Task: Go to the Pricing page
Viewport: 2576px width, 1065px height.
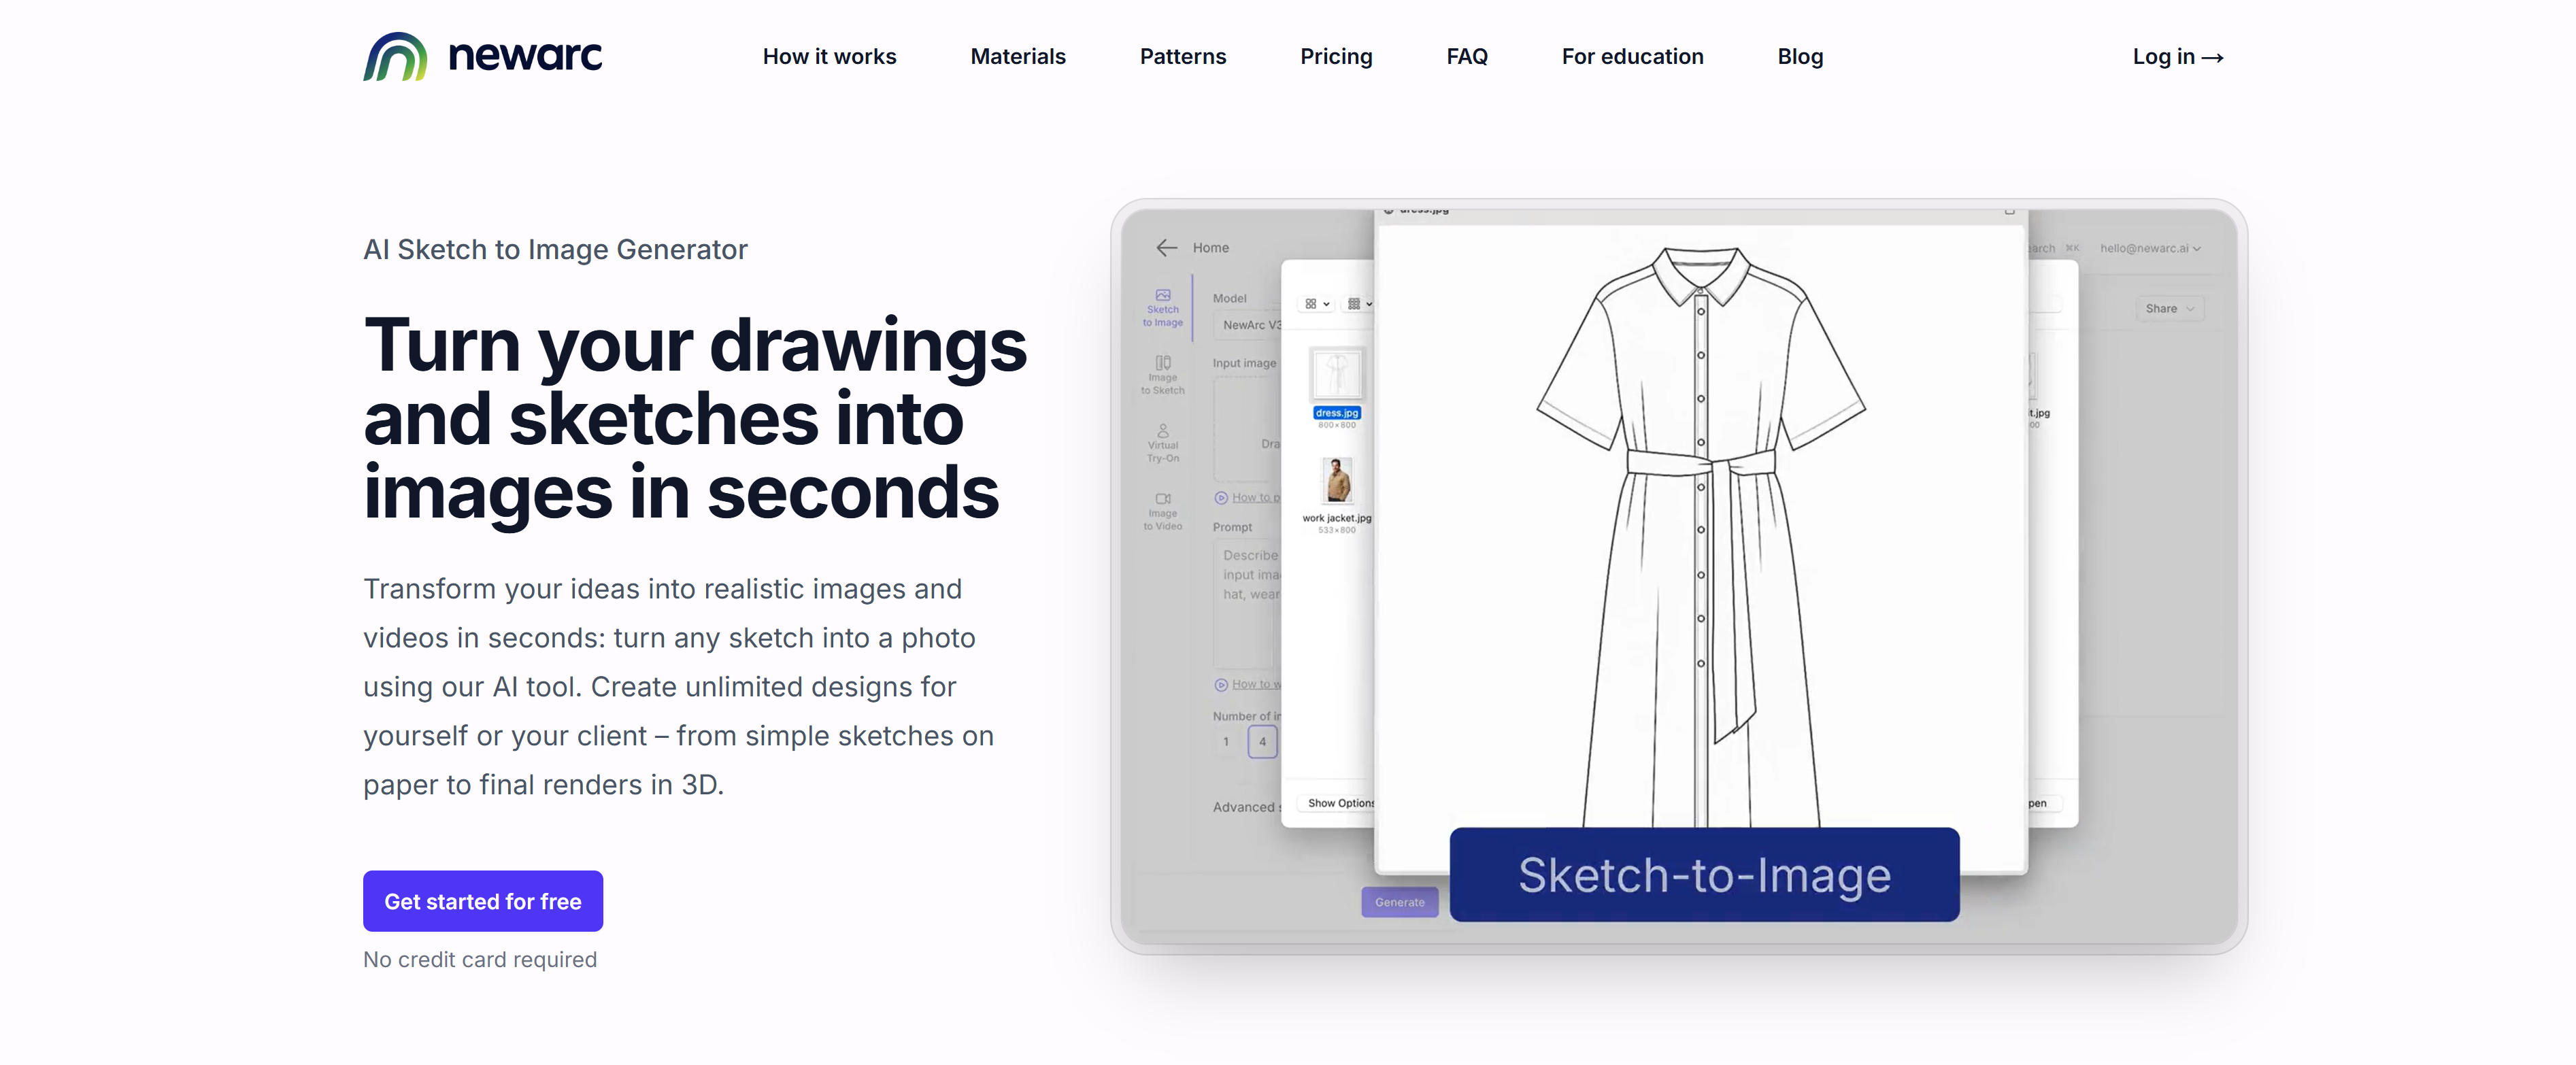Action: pos(1335,57)
